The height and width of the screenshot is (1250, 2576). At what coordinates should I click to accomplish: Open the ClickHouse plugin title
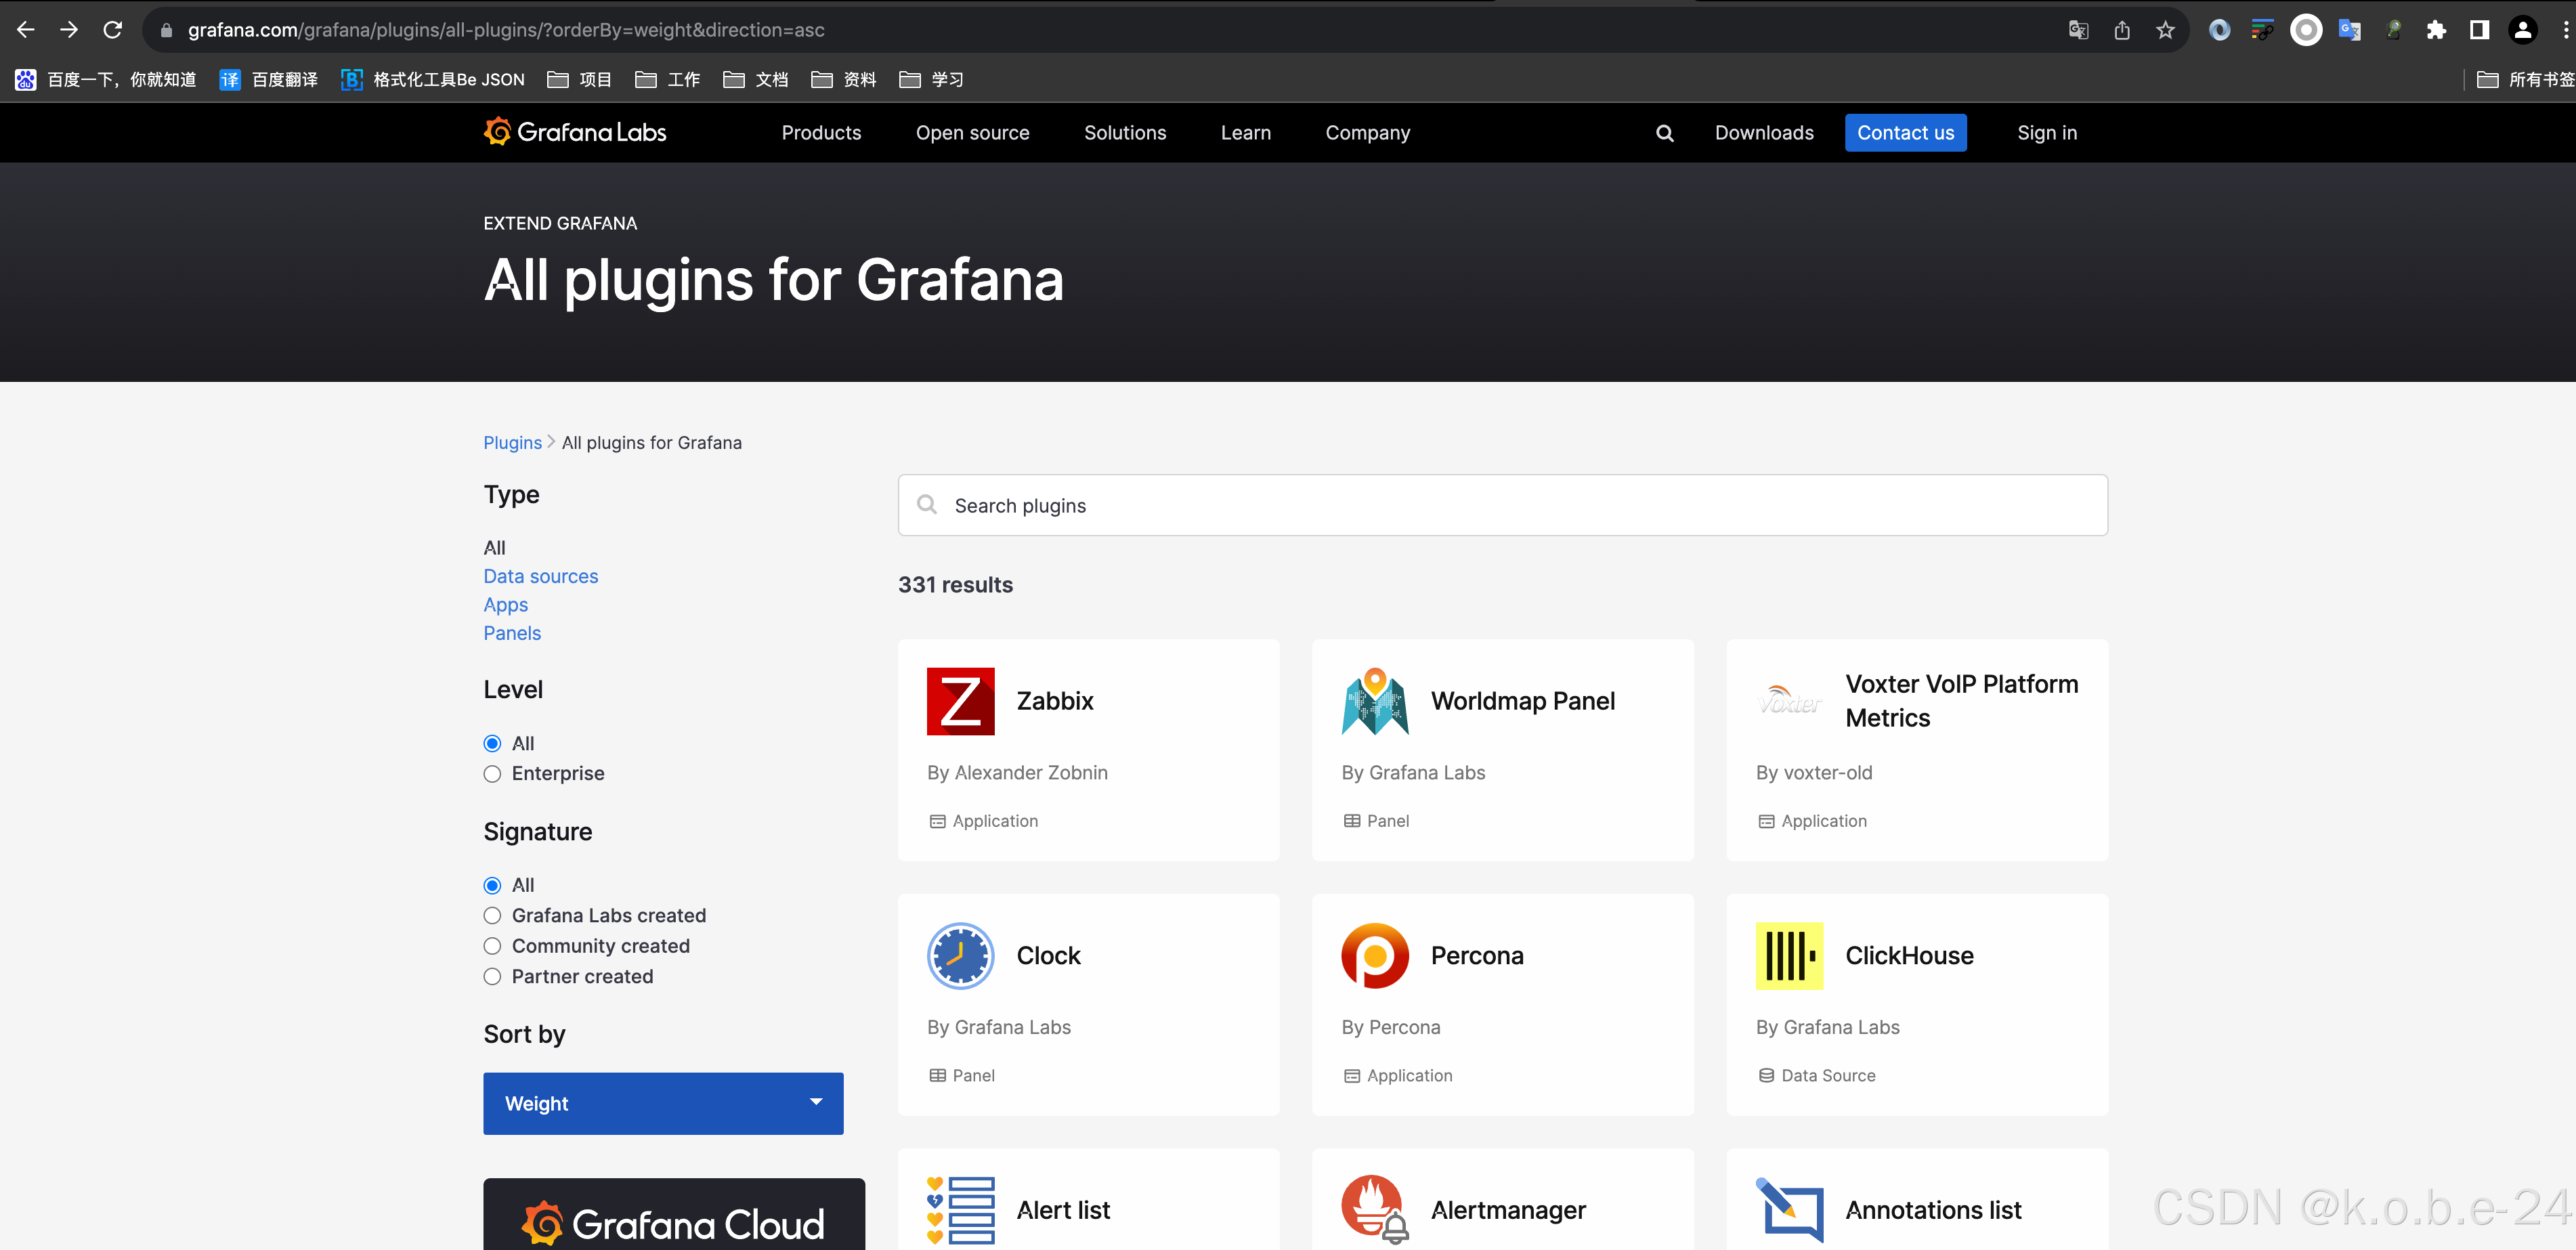(x=1909, y=955)
